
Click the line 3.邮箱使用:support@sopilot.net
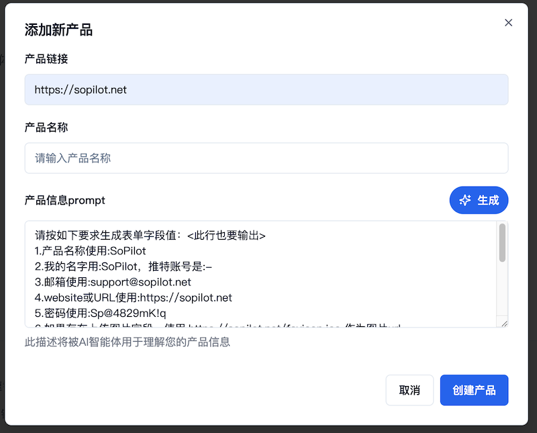[x=113, y=282]
